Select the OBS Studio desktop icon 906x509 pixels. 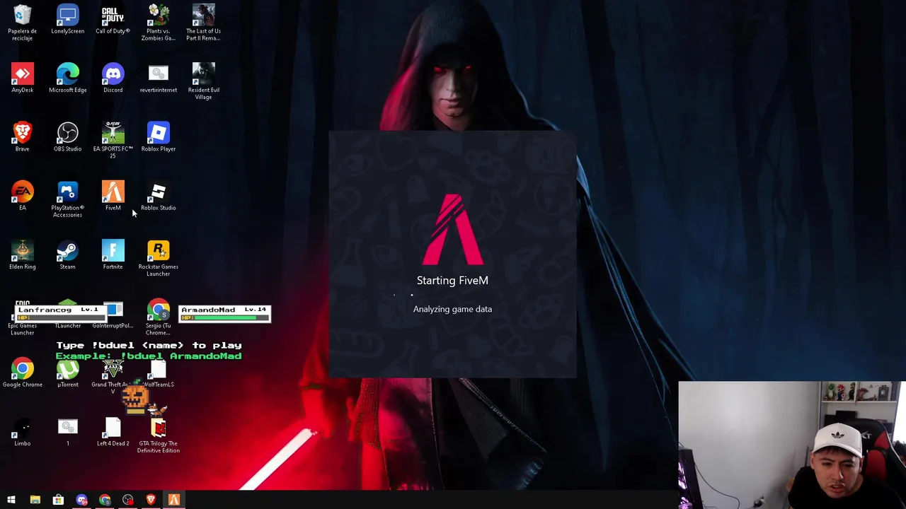(x=67, y=136)
